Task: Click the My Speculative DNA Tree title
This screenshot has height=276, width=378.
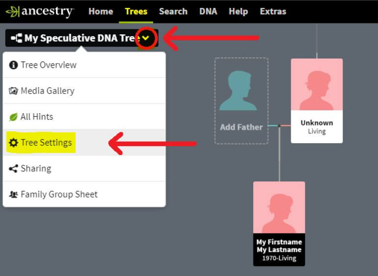Action: 82,38
